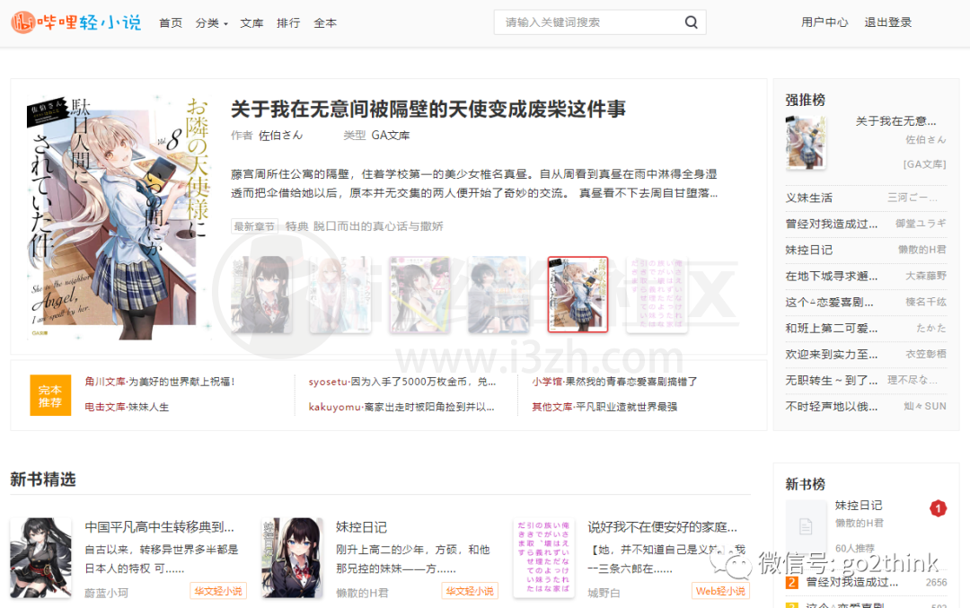Select the fourth carousel cover thumbnail
This screenshot has width=970, height=608.
[x=498, y=295]
